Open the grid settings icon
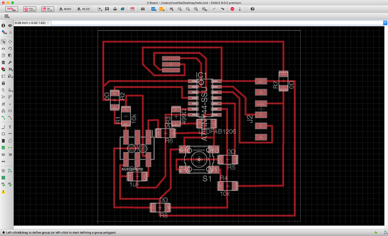388x236 pixels. coord(6,16)
